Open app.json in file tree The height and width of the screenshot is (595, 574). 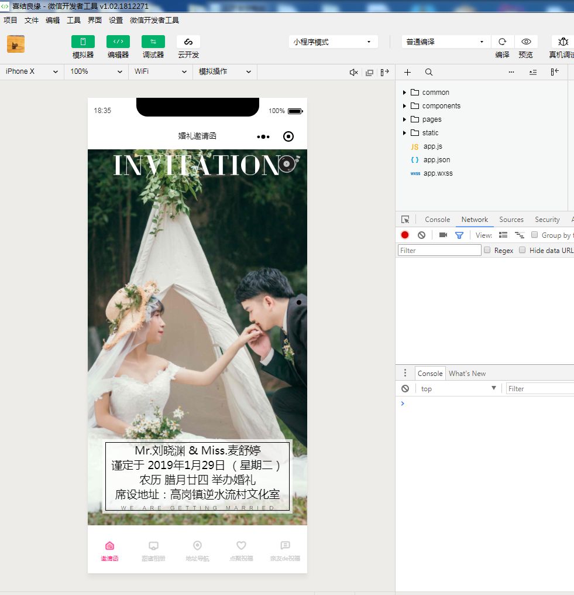tap(436, 160)
